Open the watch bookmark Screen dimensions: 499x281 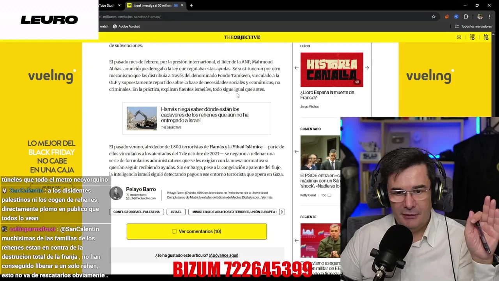click(x=104, y=27)
